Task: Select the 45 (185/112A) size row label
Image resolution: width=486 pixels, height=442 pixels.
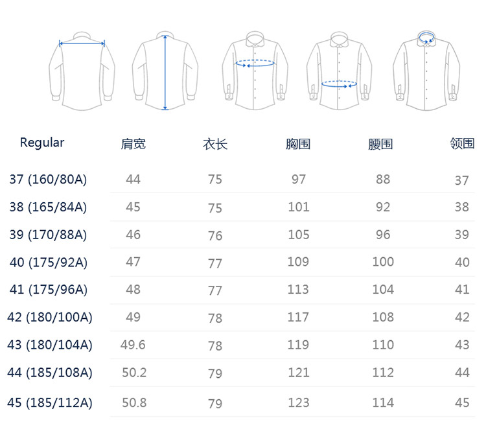Action: [50, 402]
